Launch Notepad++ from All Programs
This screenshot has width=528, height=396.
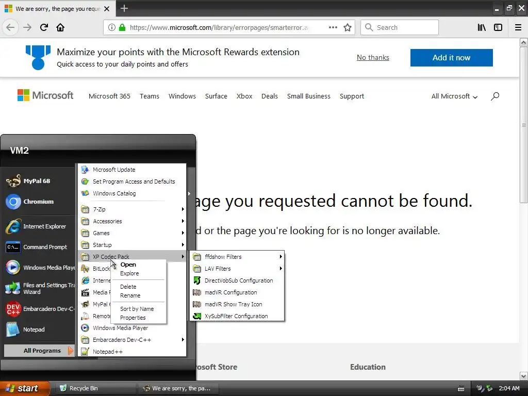tap(132, 352)
